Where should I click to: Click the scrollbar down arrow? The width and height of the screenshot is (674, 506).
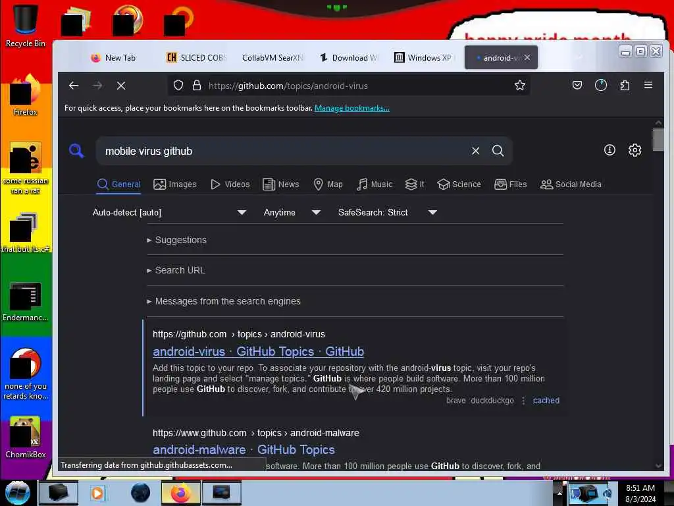[x=658, y=466]
